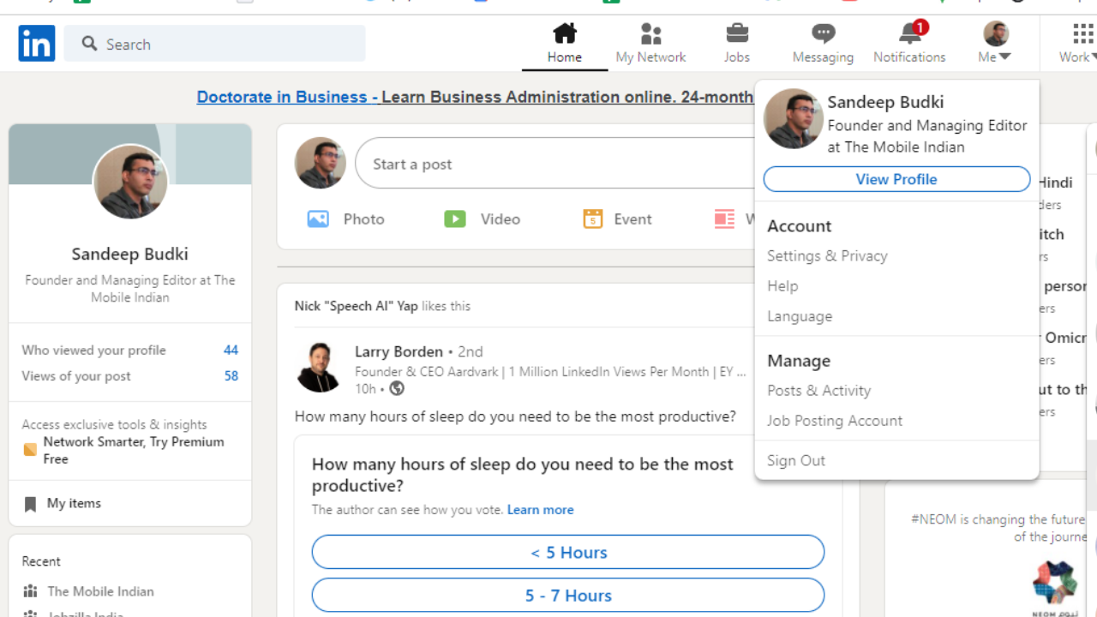Click the red notification badge showing 1

pos(920,27)
